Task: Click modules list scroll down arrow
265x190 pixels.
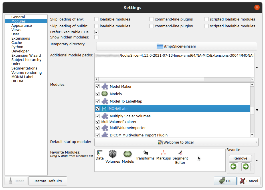Action: click(252, 135)
